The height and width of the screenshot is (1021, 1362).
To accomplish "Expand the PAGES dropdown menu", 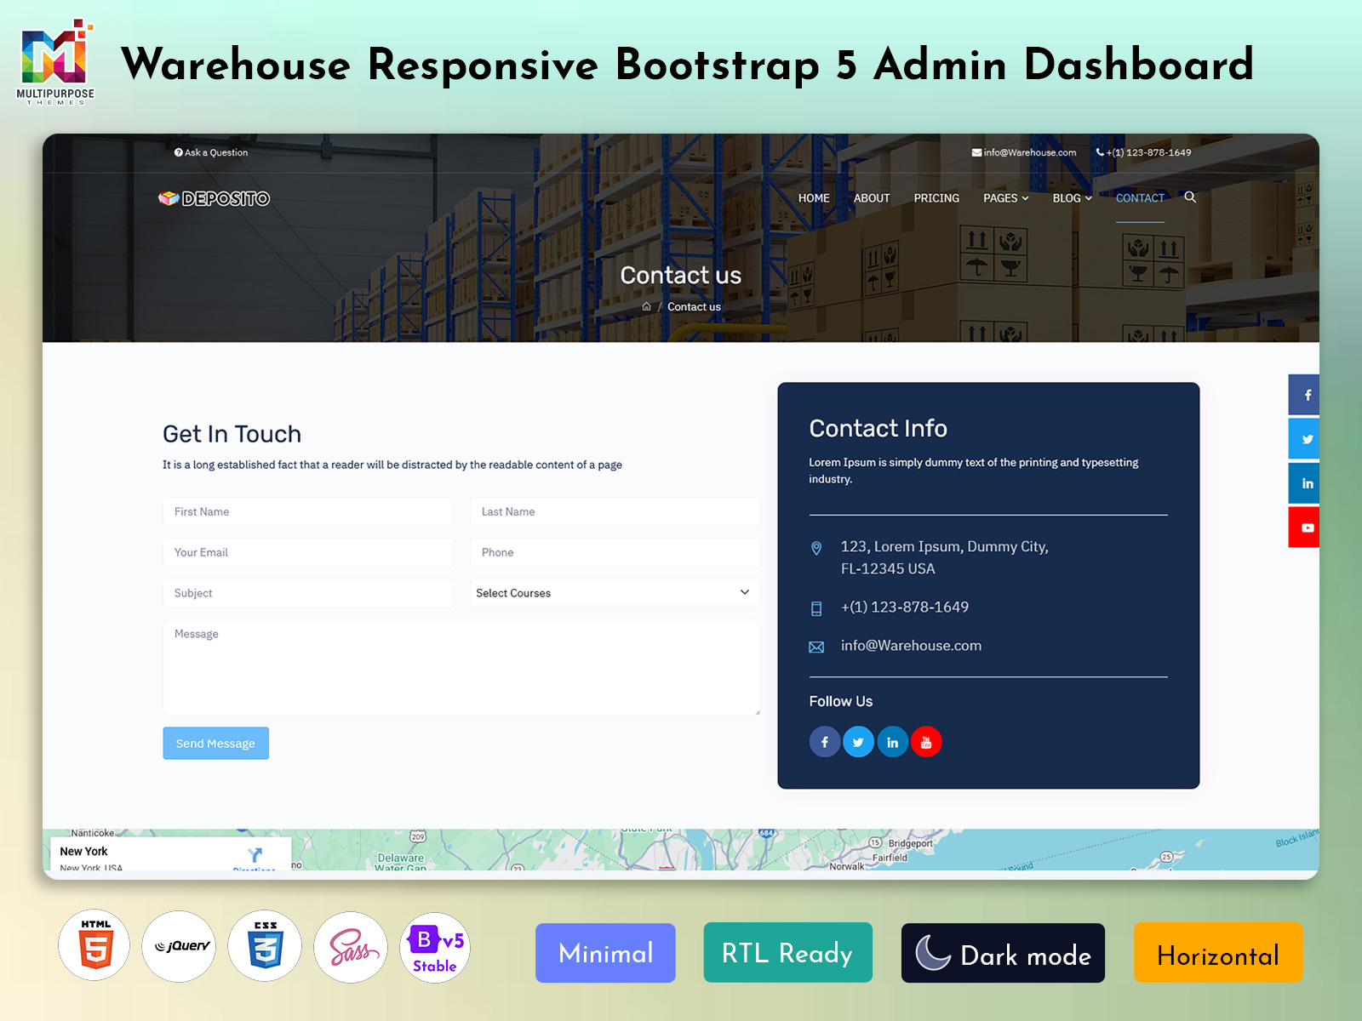I will coord(1005,197).
